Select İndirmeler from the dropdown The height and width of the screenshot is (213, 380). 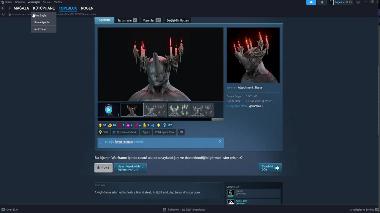pyautogui.click(x=44, y=29)
